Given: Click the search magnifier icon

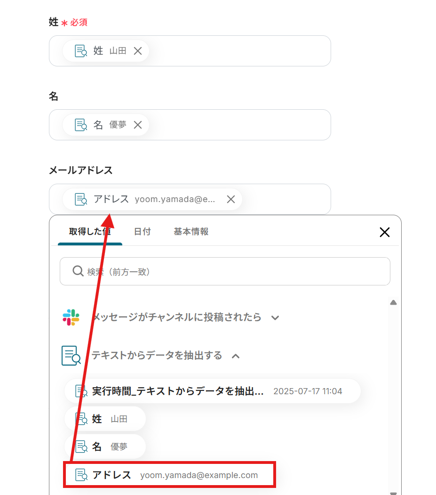Looking at the screenshot, I should tap(78, 271).
